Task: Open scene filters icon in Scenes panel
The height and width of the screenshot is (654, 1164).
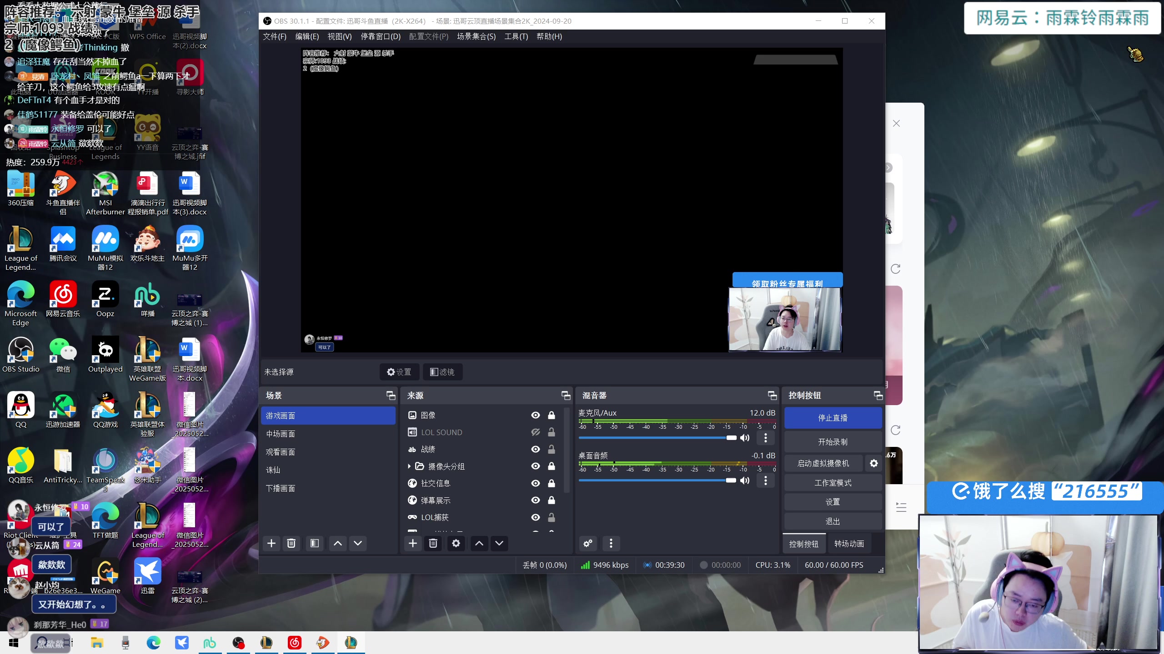Action: (314, 543)
